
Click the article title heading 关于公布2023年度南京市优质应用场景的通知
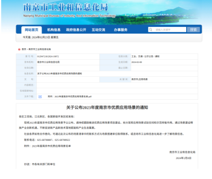(107, 107)
